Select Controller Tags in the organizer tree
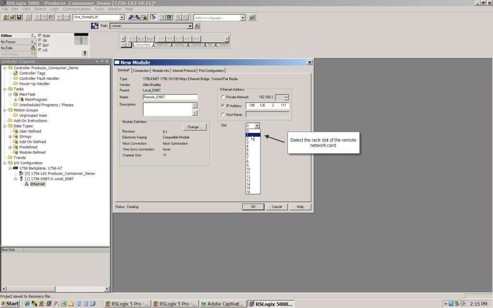This screenshot has width=493, height=308. pyautogui.click(x=32, y=73)
